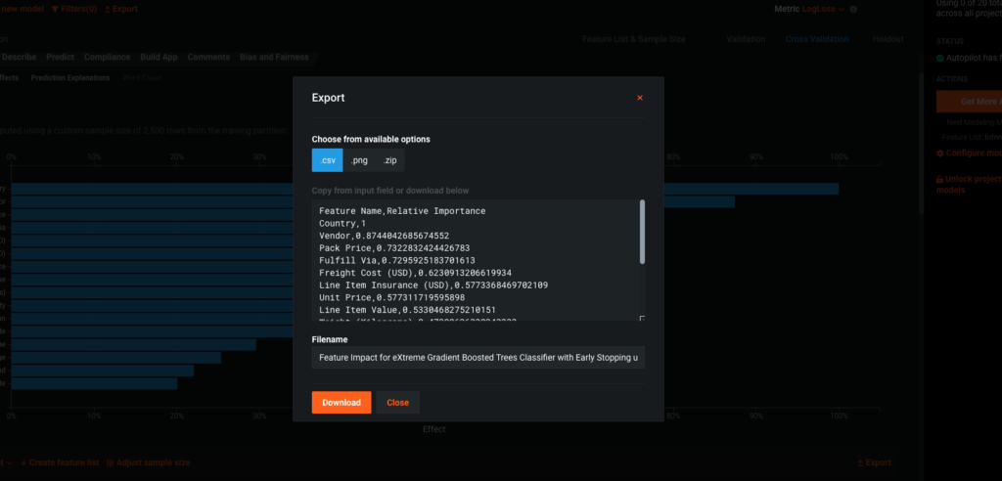Select the .csv export option

(327, 160)
